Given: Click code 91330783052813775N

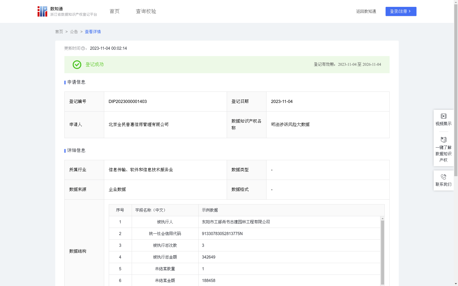Looking at the screenshot, I should [x=222, y=234].
